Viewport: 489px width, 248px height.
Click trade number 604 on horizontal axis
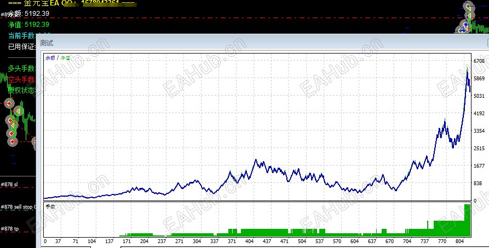(355, 241)
